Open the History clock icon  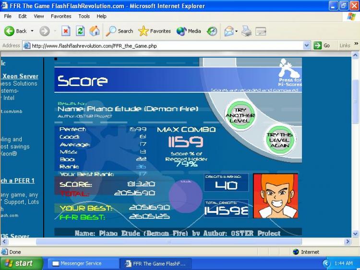[x=212, y=31]
